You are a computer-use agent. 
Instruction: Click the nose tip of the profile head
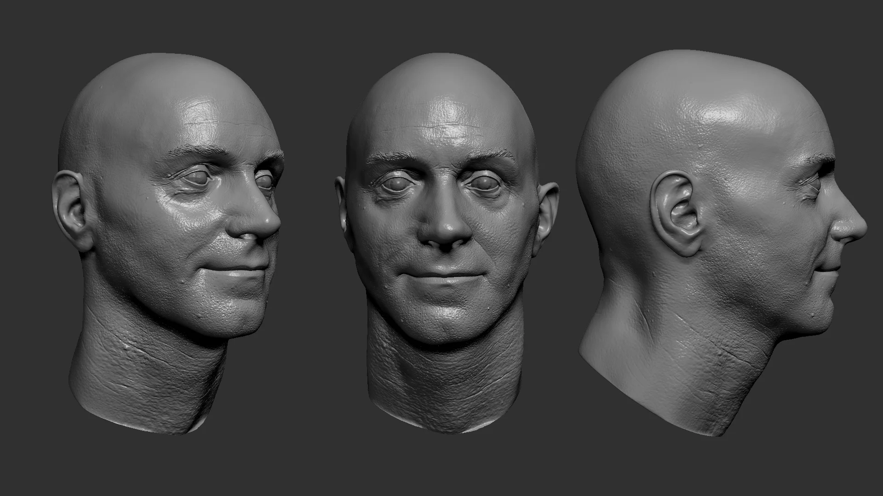pos(859,228)
